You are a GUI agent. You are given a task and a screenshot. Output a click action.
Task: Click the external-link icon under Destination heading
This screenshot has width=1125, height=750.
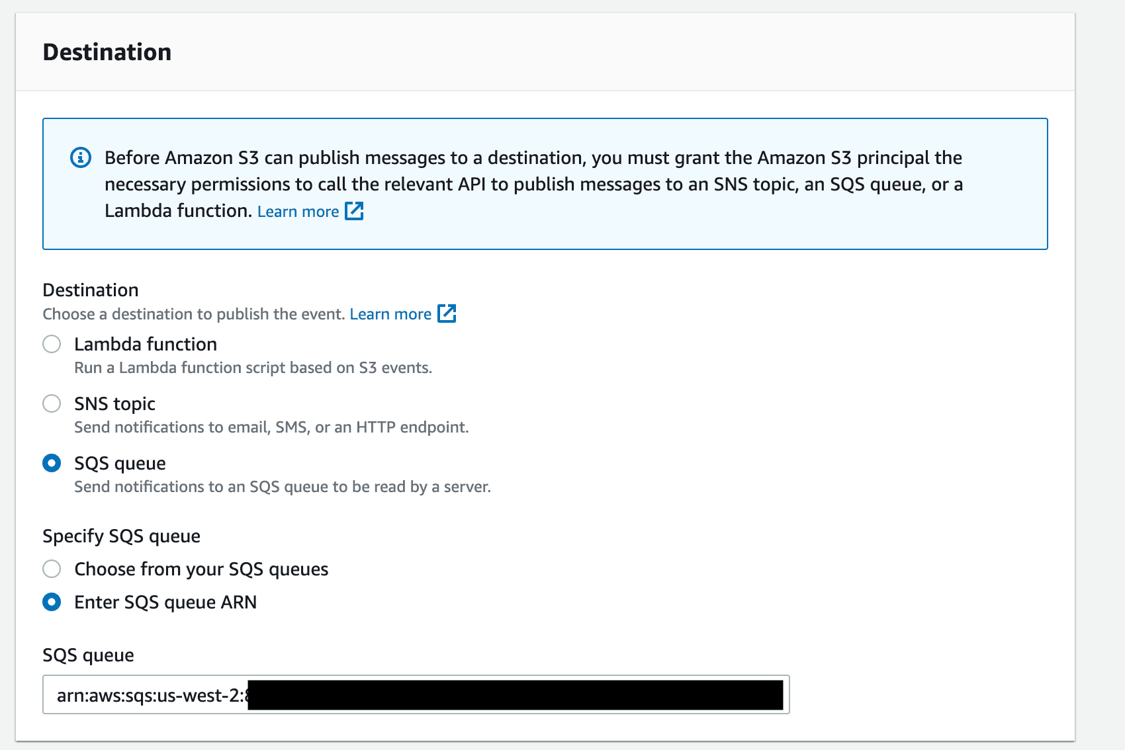point(446,313)
